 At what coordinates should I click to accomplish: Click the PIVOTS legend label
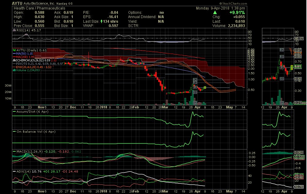tap(40, 64)
